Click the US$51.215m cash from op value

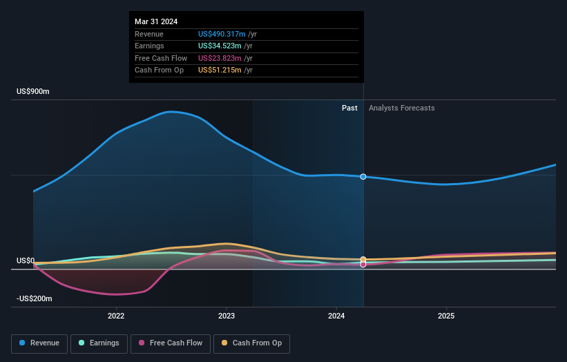[x=220, y=70]
